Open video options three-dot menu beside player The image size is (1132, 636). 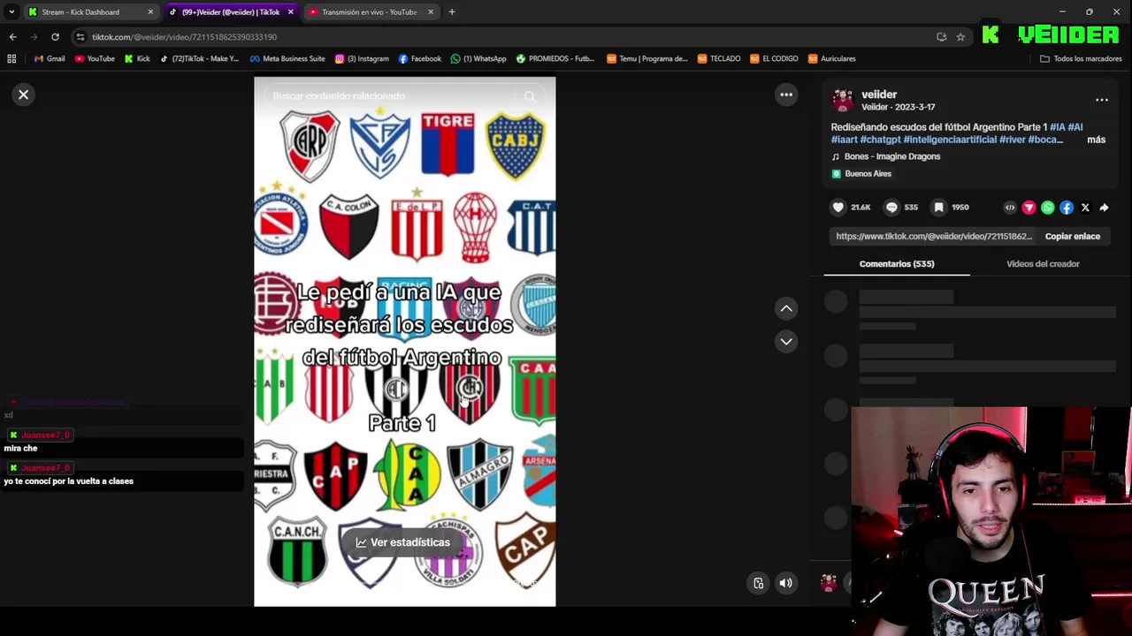(x=786, y=95)
